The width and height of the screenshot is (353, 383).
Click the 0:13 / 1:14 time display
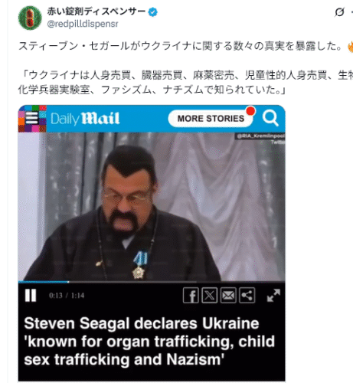click(67, 296)
